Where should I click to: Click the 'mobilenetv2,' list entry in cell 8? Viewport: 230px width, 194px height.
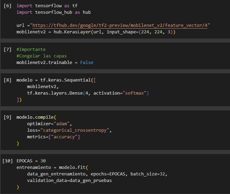tap(43, 87)
